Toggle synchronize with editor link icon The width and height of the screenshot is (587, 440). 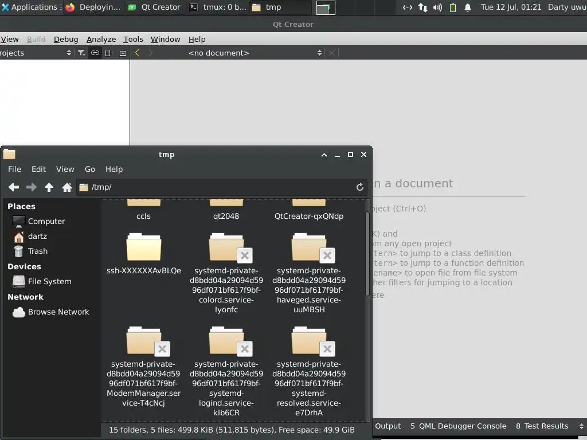click(x=95, y=53)
